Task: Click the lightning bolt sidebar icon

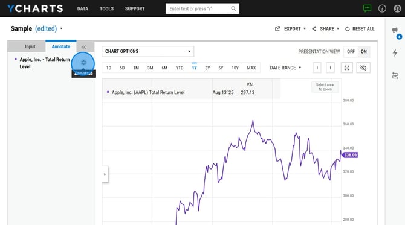Action: point(395,53)
